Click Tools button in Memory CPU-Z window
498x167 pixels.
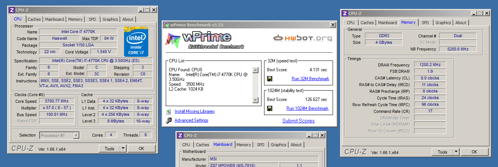(x=443, y=152)
